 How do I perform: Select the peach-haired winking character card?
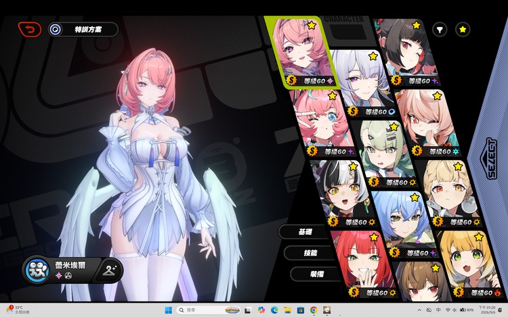coord(426,123)
